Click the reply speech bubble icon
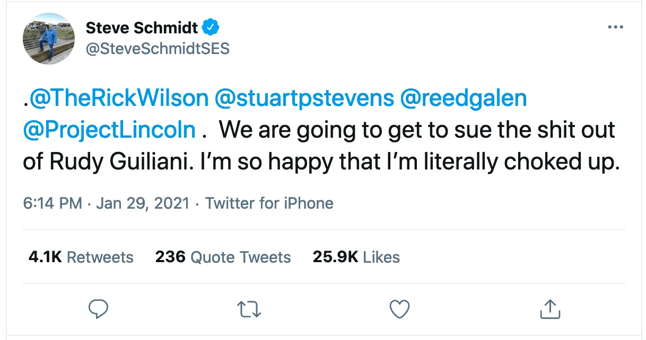 click(x=98, y=309)
